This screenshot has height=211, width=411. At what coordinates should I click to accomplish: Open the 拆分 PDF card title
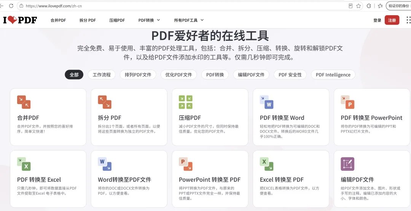click(110, 118)
